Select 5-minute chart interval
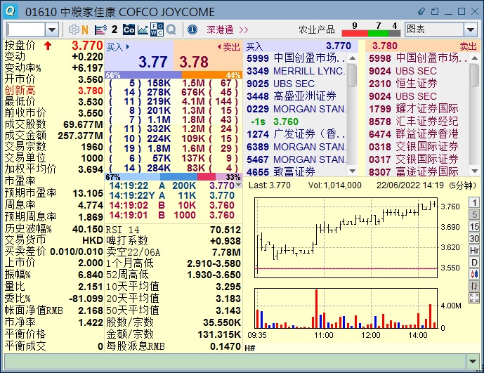Viewport: 484px width, 373px height. 474,214
